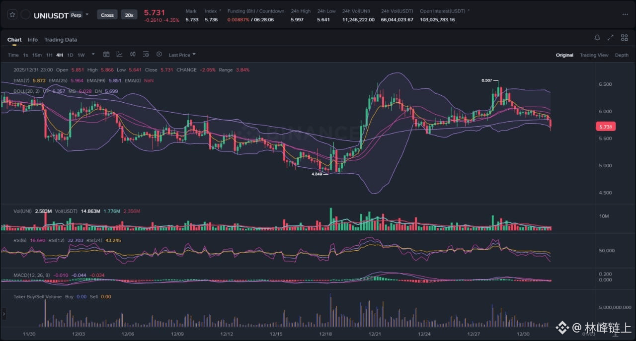636x341 pixels.
Task: Switch to Original chart view
Action: pyautogui.click(x=564, y=55)
